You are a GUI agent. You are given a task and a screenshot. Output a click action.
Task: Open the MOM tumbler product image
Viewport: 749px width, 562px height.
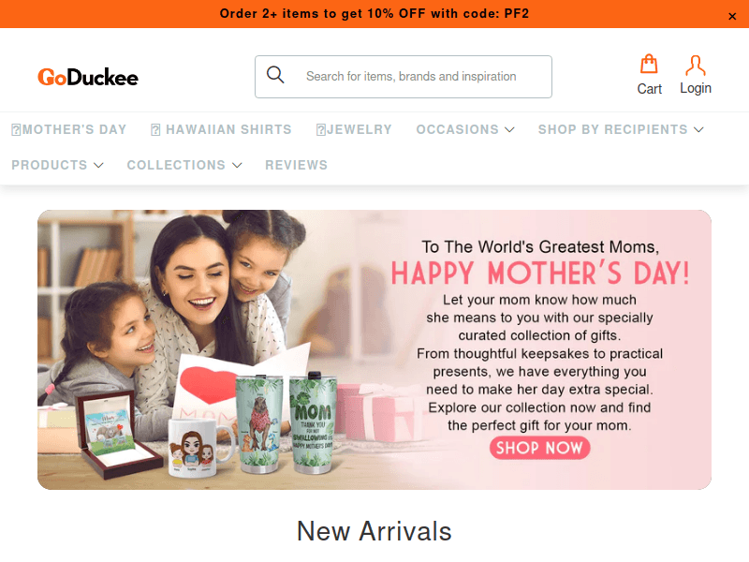[x=314, y=422]
